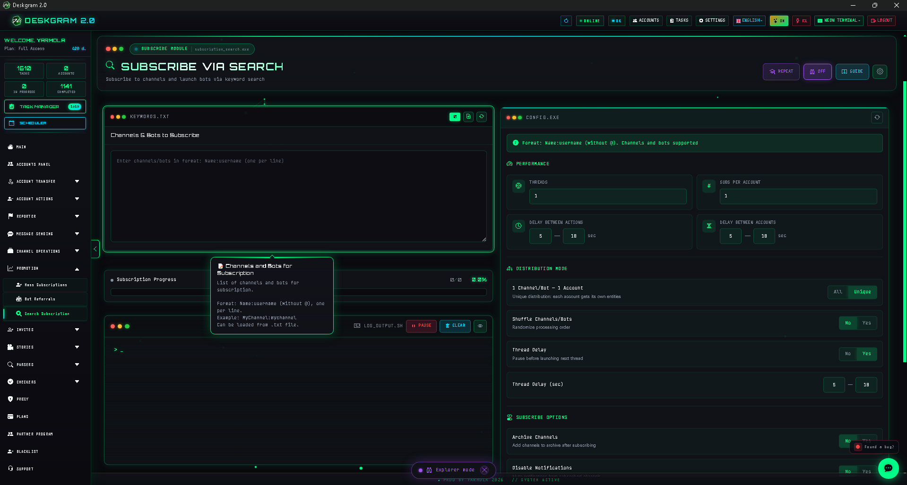Expand the Account Transfer menu
The width and height of the screenshot is (907, 485).
tap(45, 181)
